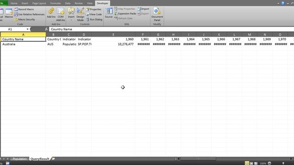Open the XML Source pane
Screen dimensions: 294x165
108,13
